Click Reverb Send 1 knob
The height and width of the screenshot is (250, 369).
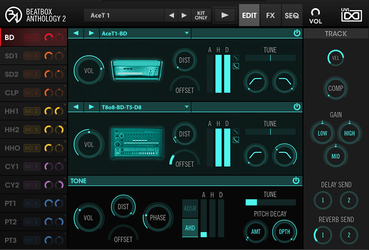point(323,235)
